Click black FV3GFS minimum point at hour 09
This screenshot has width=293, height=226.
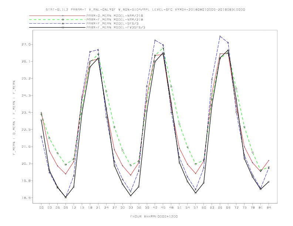(65, 197)
